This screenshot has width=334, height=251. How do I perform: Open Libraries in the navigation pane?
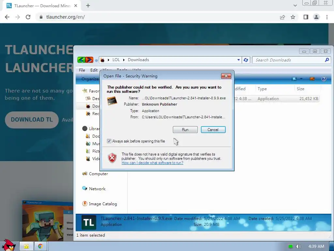(91, 128)
